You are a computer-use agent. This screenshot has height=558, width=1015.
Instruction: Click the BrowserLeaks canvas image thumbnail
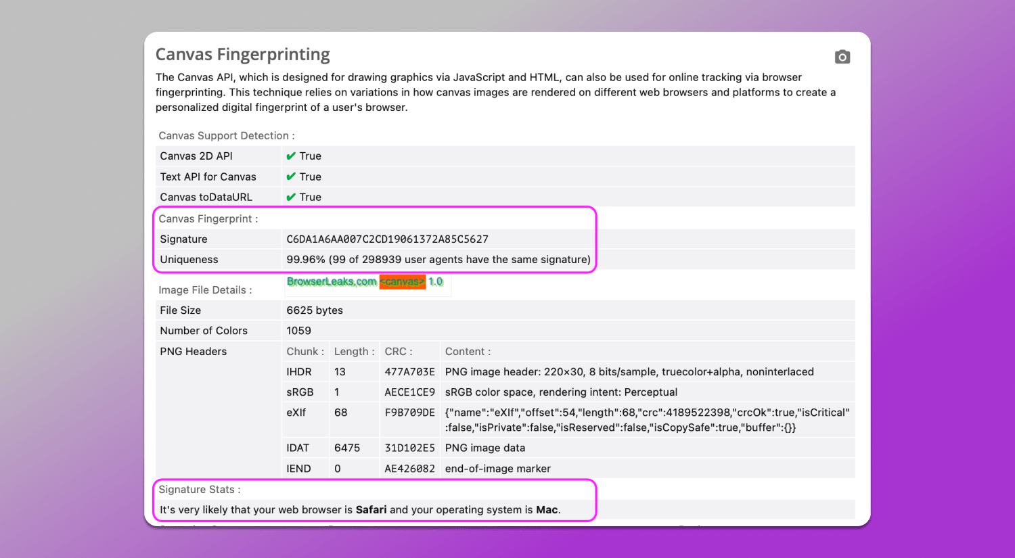coord(365,282)
